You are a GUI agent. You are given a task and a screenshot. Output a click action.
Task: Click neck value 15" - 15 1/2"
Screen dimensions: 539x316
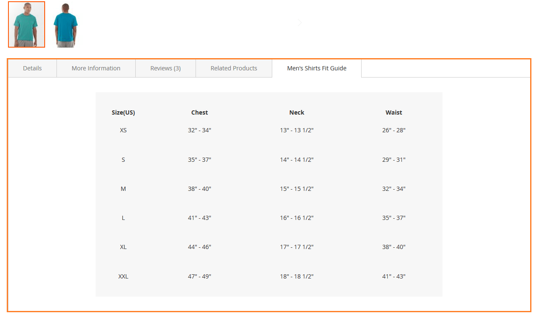pyautogui.click(x=297, y=189)
